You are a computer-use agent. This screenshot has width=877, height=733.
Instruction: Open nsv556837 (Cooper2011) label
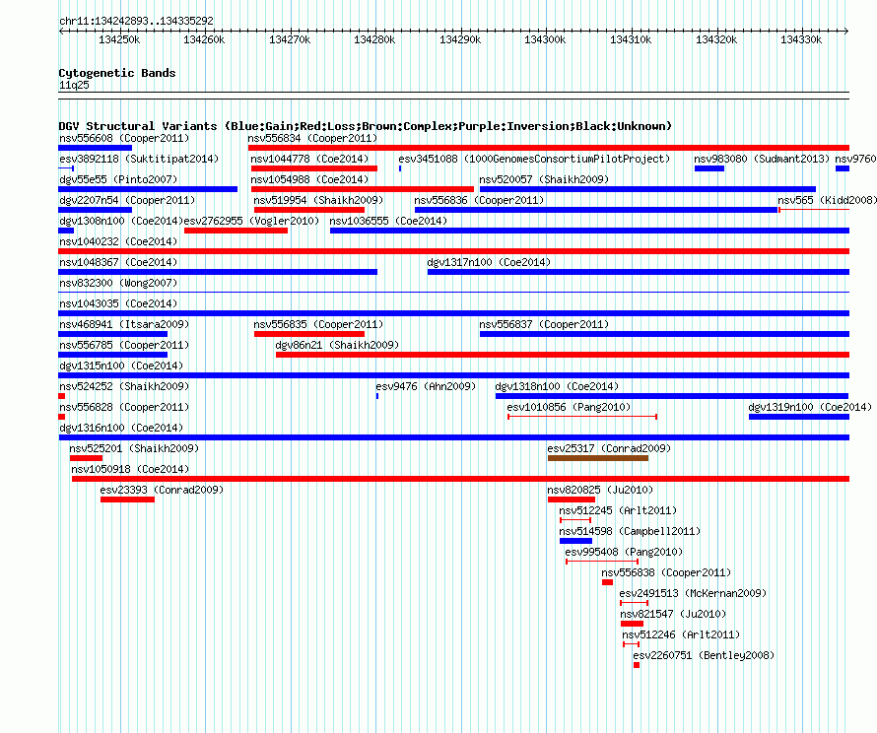pyautogui.click(x=544, y=324)
